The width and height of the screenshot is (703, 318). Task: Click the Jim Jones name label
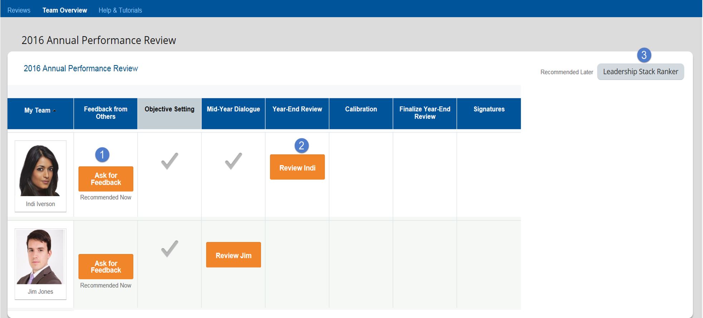[40, 292]
